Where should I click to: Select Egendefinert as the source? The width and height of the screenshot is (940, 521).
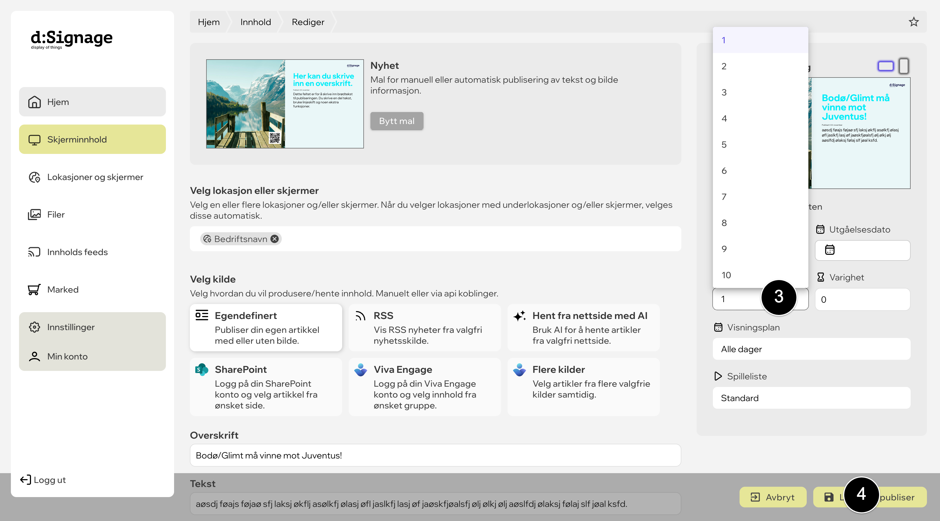tap(266, 328)
